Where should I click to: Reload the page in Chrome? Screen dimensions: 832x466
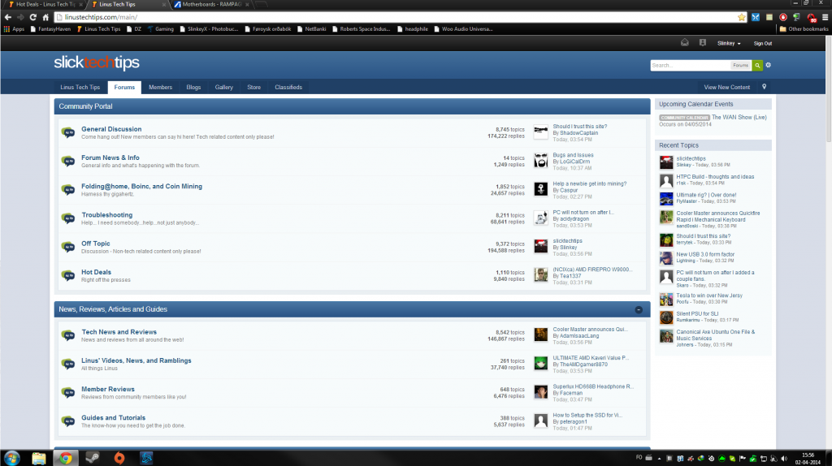click(x=32, y=18)
